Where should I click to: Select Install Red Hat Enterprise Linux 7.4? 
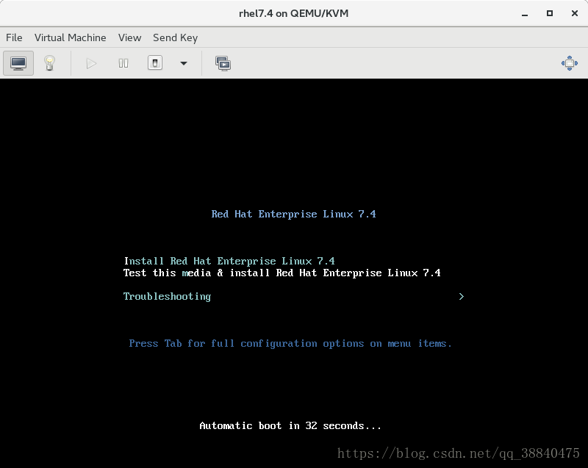coord(229,261)
